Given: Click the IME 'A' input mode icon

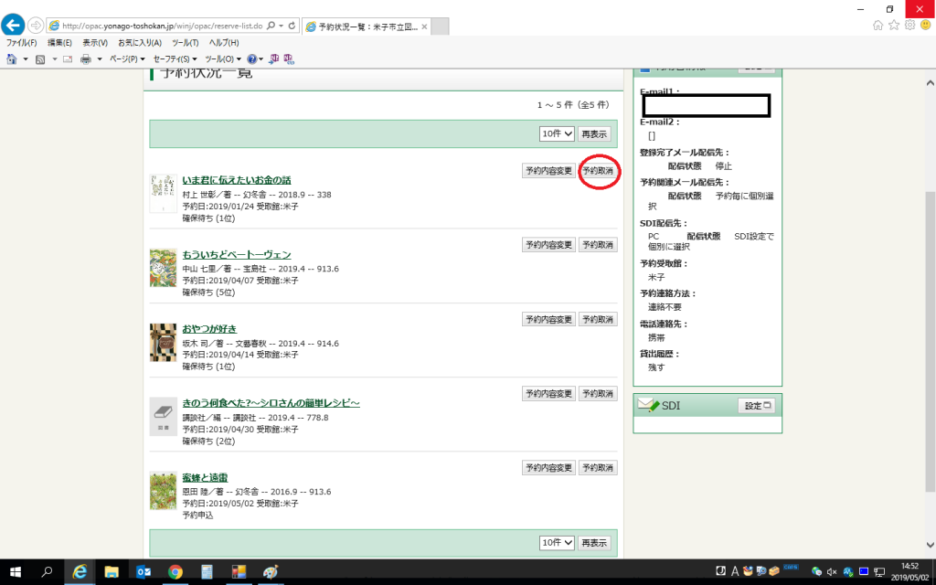Looking at the screenshot, I should point(735,571).
